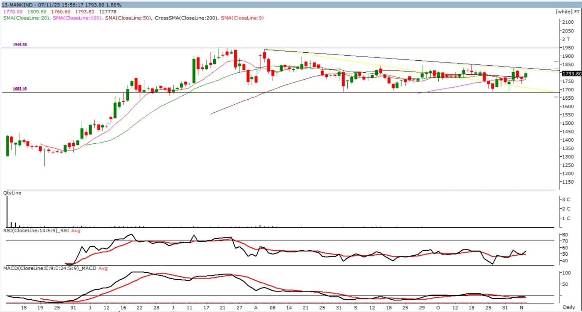
Task: Click the SMA(CloseLine:9) indicator label
Action: [x=242, y=18]
